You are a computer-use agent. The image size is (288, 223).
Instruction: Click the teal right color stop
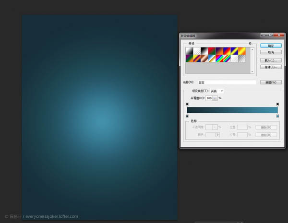tap(277, 116)
